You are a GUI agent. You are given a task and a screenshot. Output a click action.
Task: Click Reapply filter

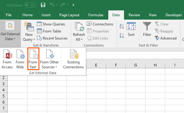click(164, 31)
